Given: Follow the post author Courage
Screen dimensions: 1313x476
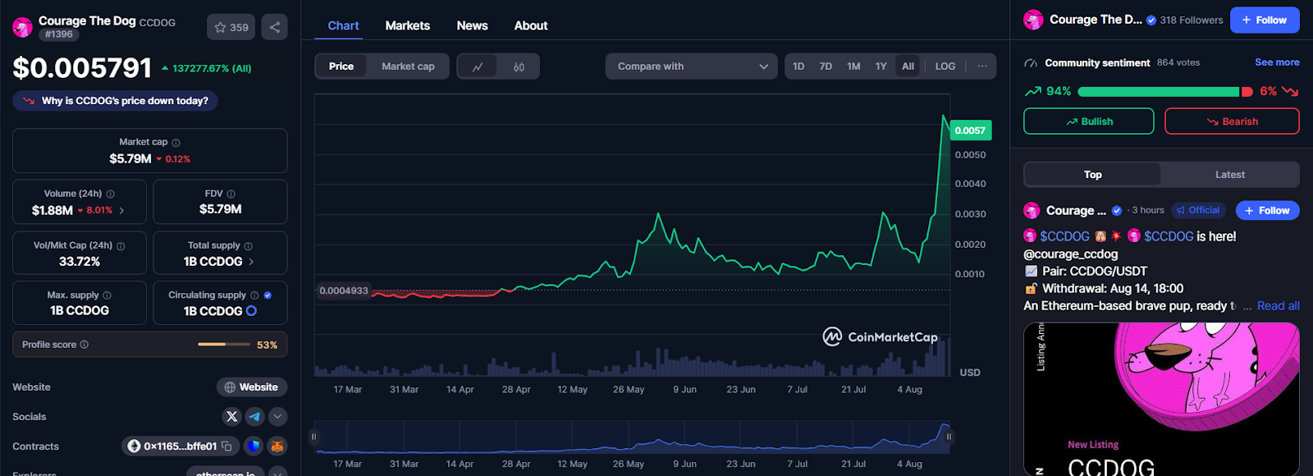Looking at the screenshot, I should point(1267,211).
